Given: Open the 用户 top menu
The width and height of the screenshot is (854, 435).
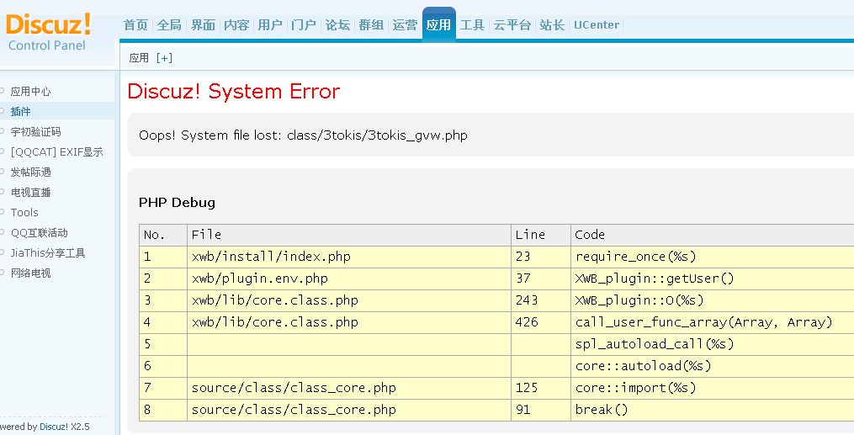Looking at the screenshot, I should coord(270,25).
